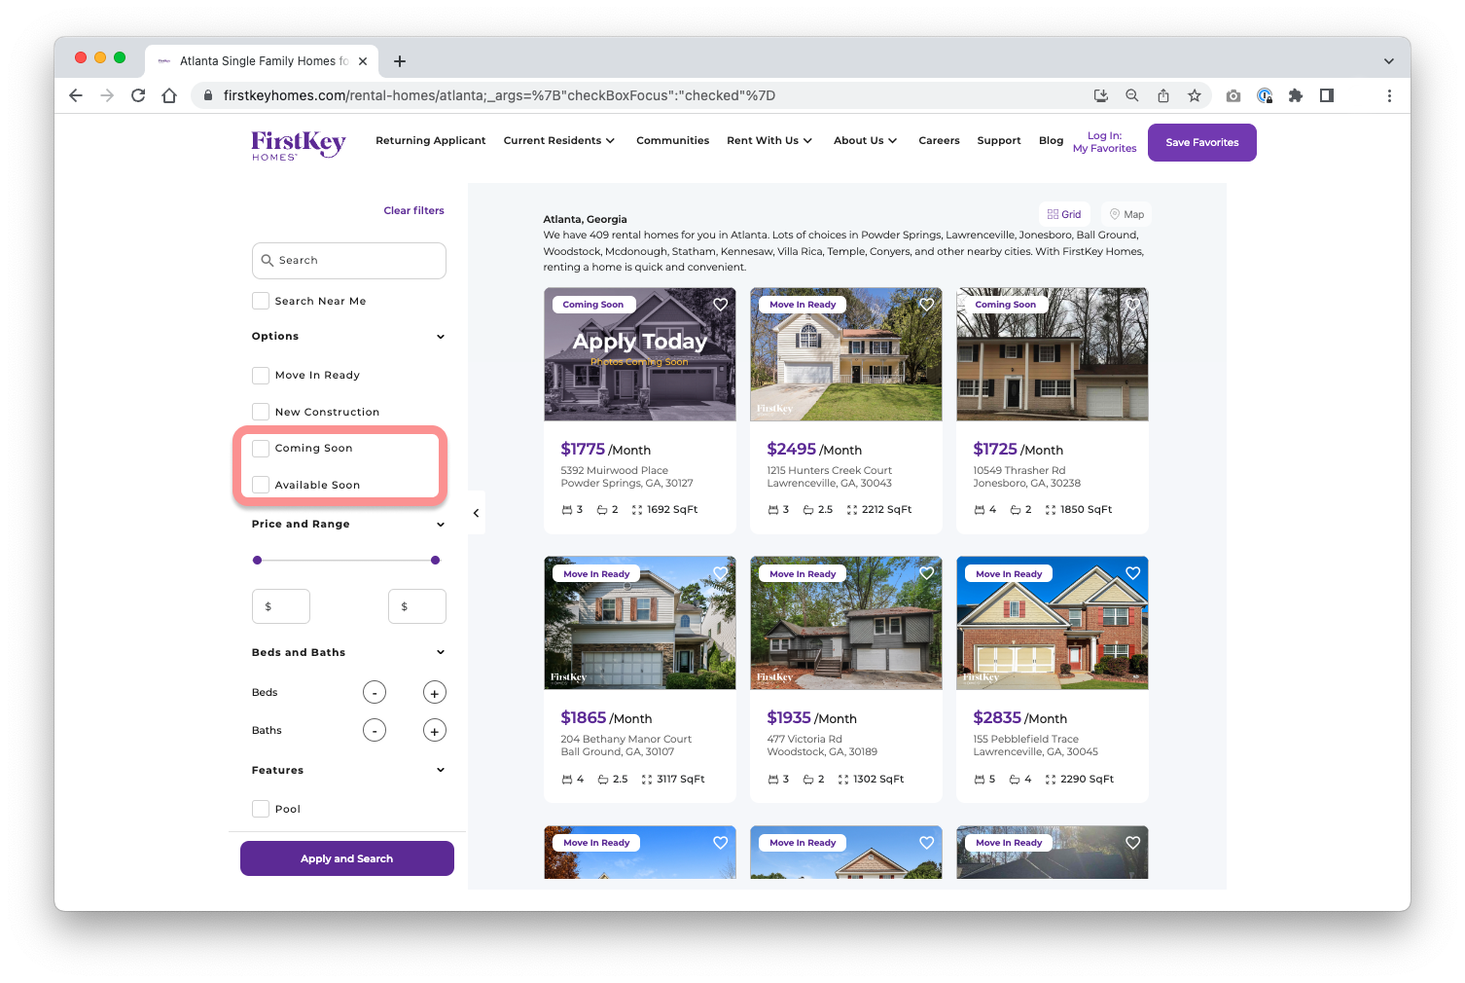Viewport: 1465px width, 983px height.
Task: Collapse the filter sidebar arrow
Action: [x=476, y=513]
